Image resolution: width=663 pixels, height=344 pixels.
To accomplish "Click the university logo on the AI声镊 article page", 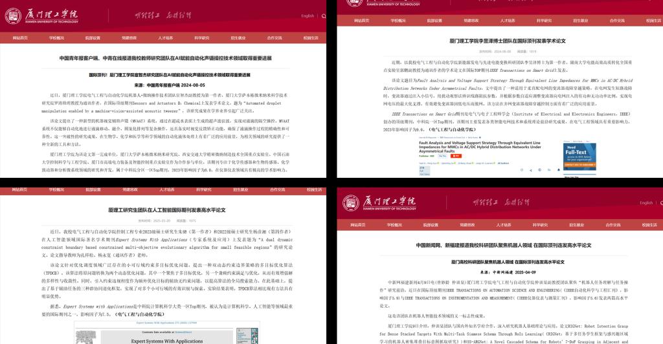I will pos(41,16).
